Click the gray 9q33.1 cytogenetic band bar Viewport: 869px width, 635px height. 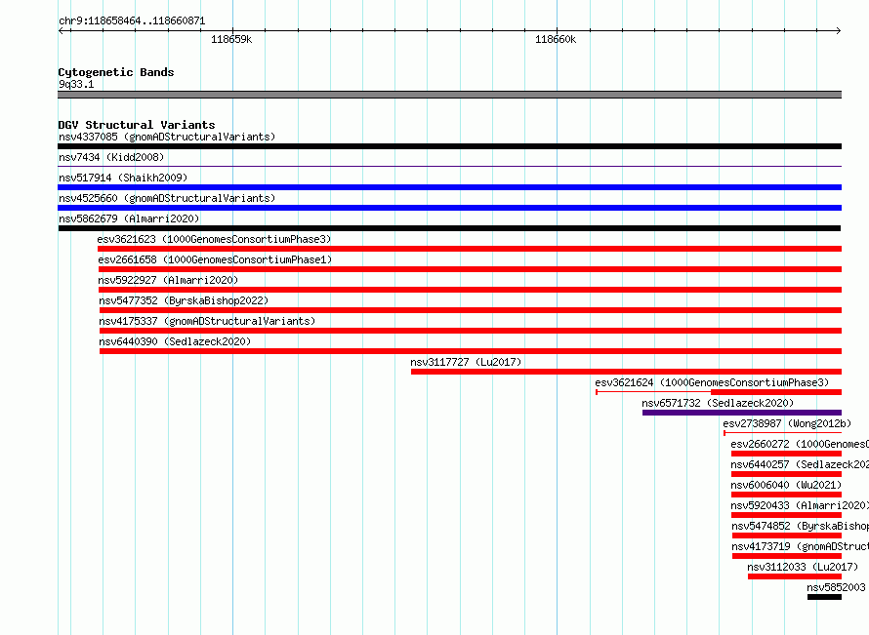[449, 96]
